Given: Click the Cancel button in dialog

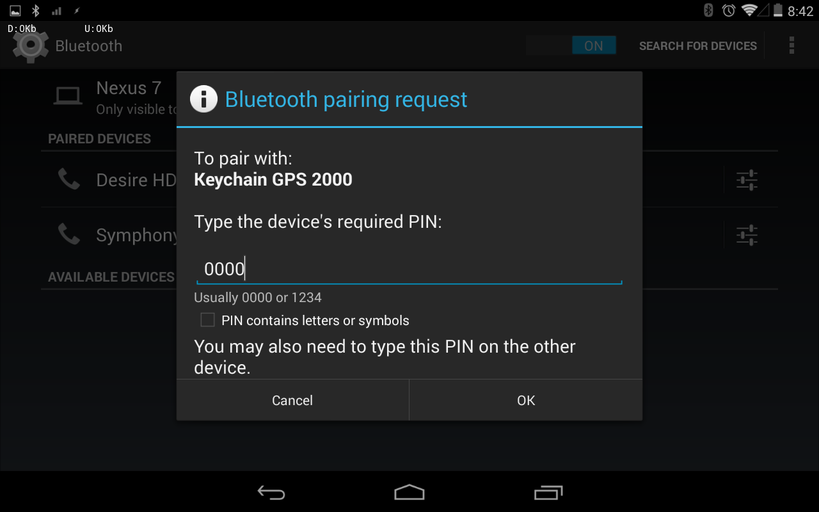Looking at the screenshot, I should [x=292, y=400].
